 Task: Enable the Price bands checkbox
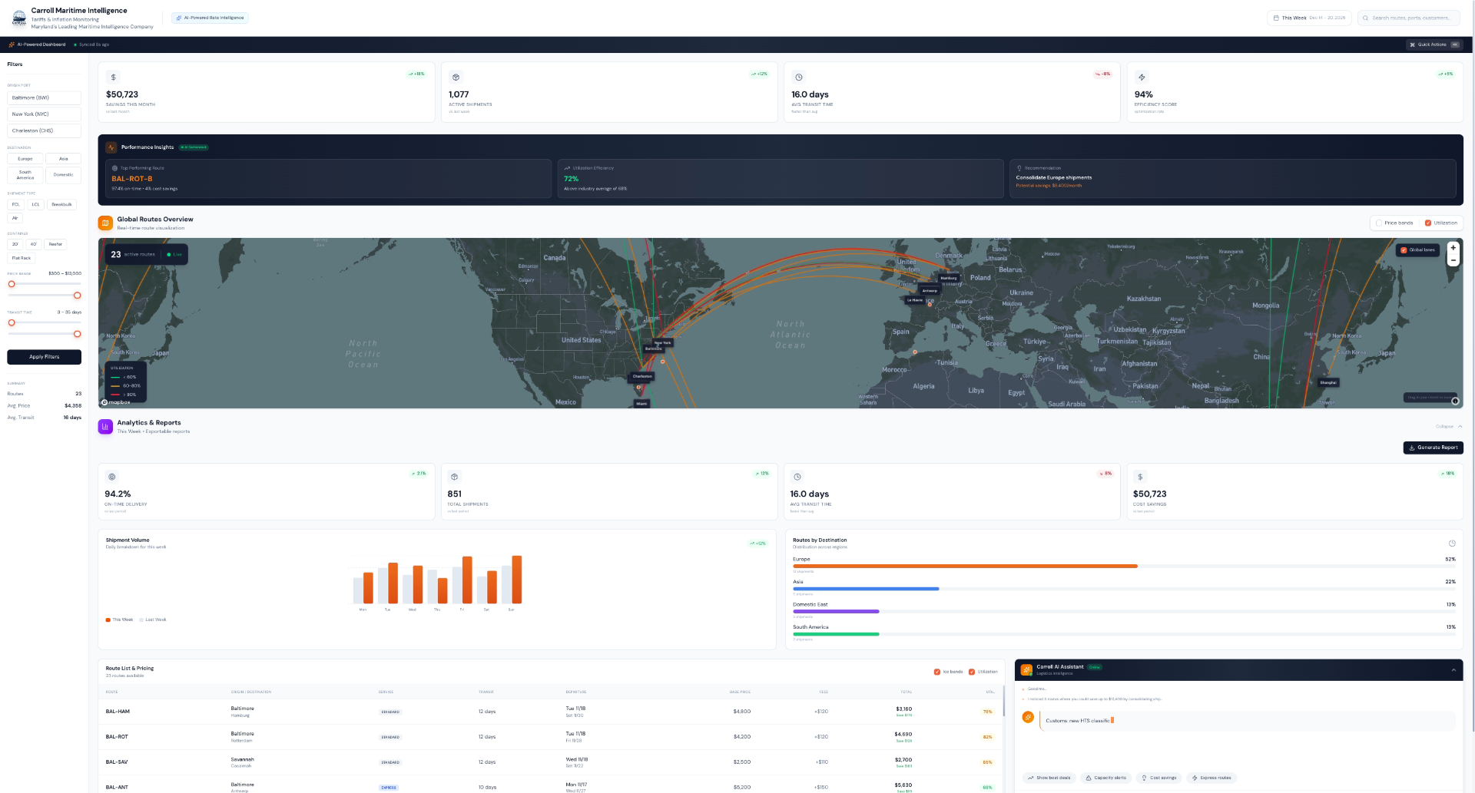[x=1379, y=223]
